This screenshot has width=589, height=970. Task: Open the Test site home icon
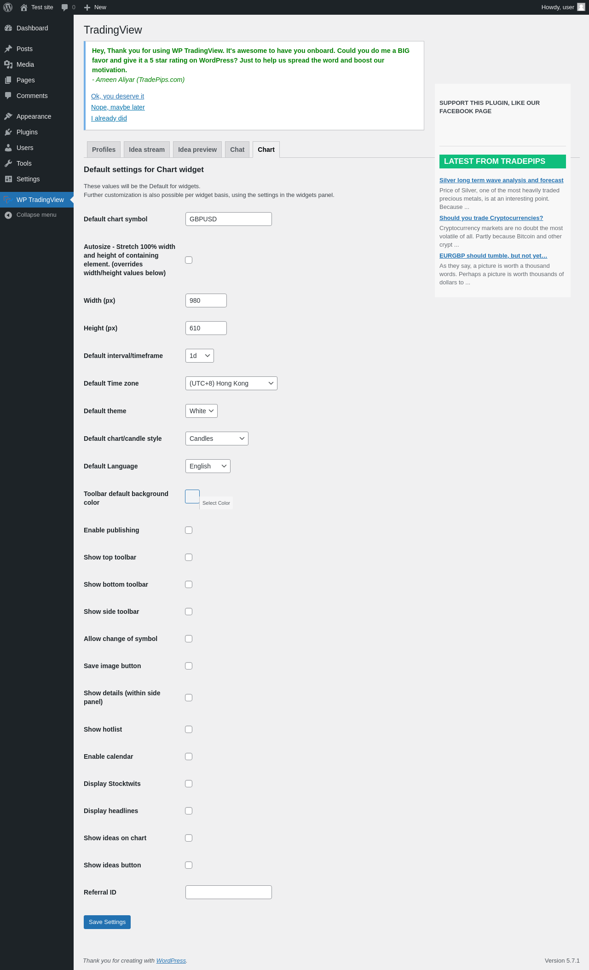(x=24, y=7)
